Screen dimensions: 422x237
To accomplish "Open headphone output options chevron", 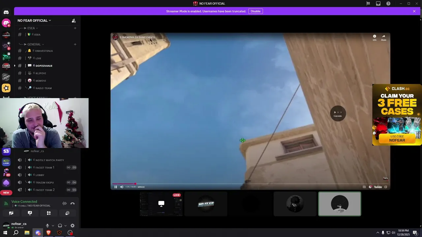I will coord(65,225).
